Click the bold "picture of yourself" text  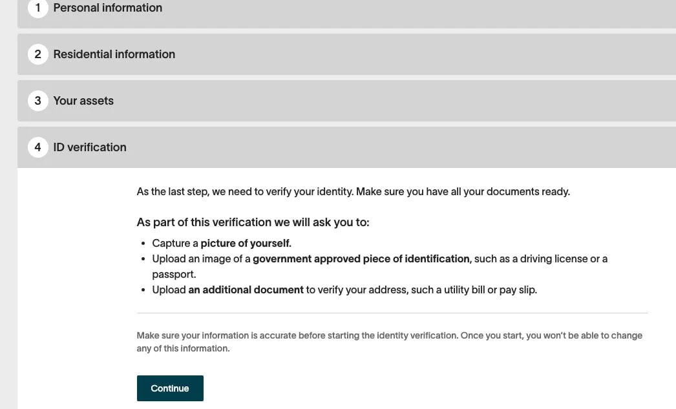coord(246,244)
